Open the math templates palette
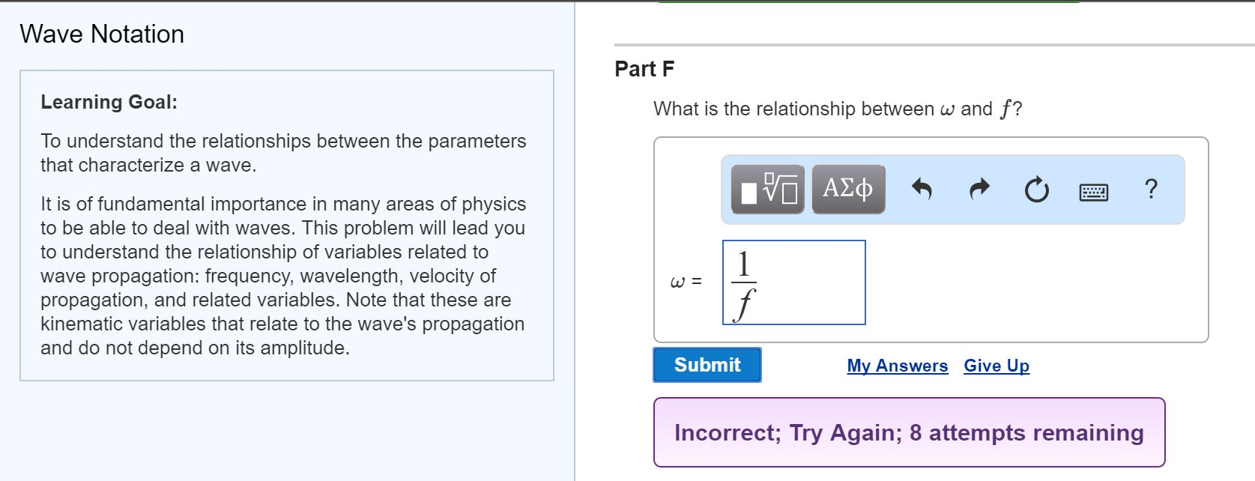This screenshot has height=481, width=1255. tap(767, 189)
